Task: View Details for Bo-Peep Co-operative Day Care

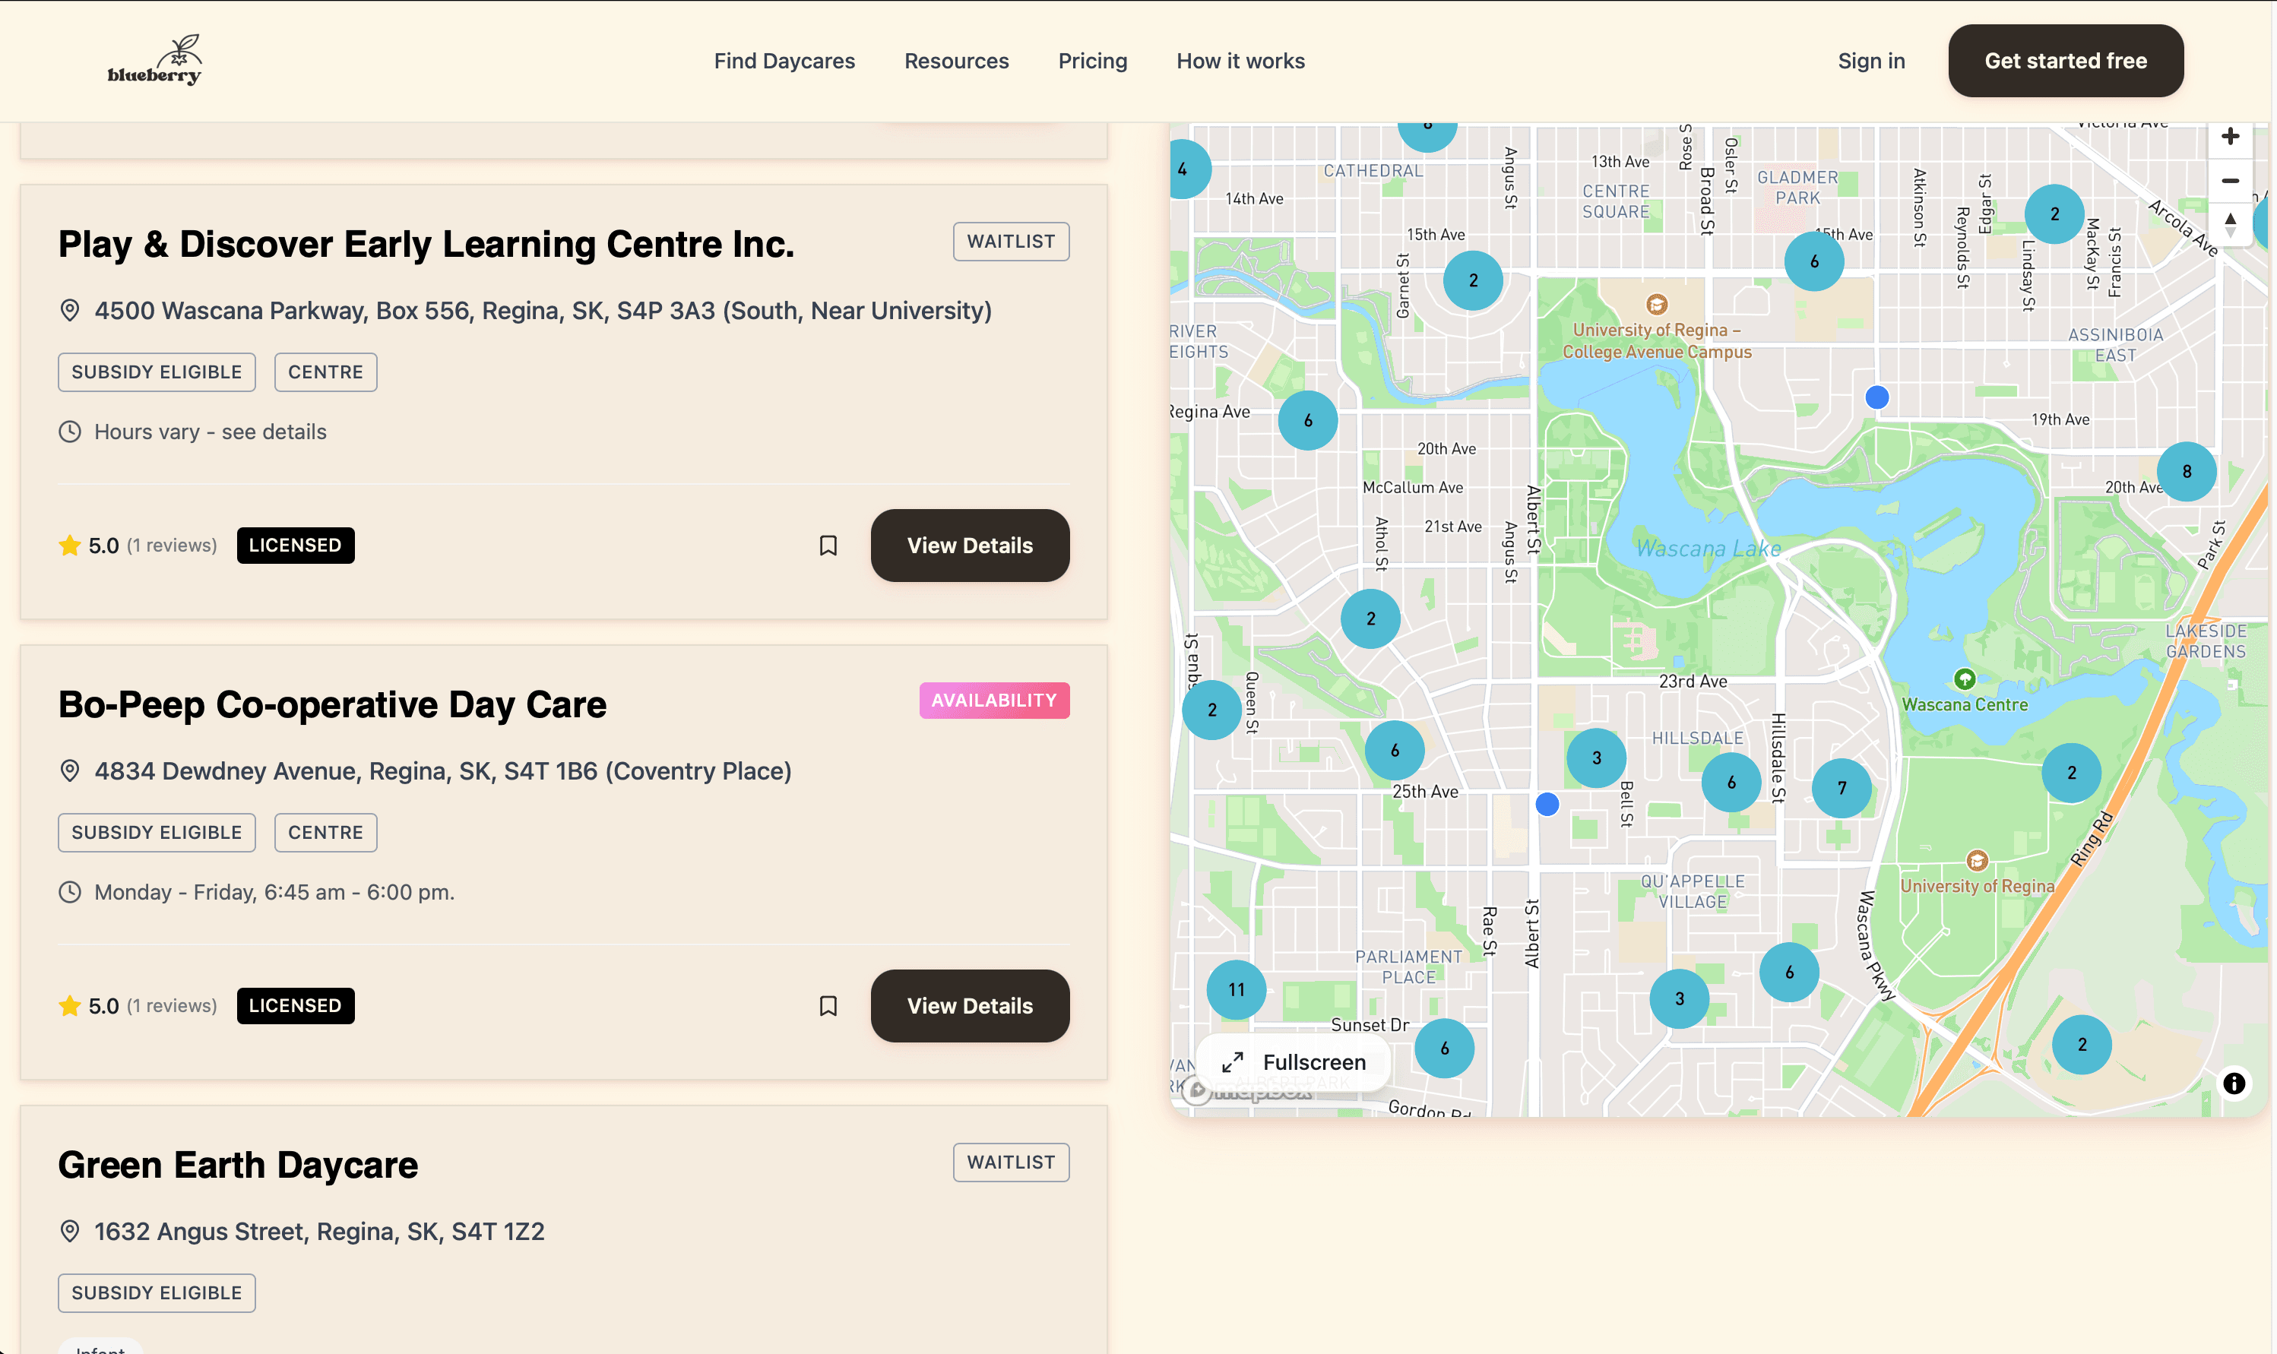Action: (969, 1005)
